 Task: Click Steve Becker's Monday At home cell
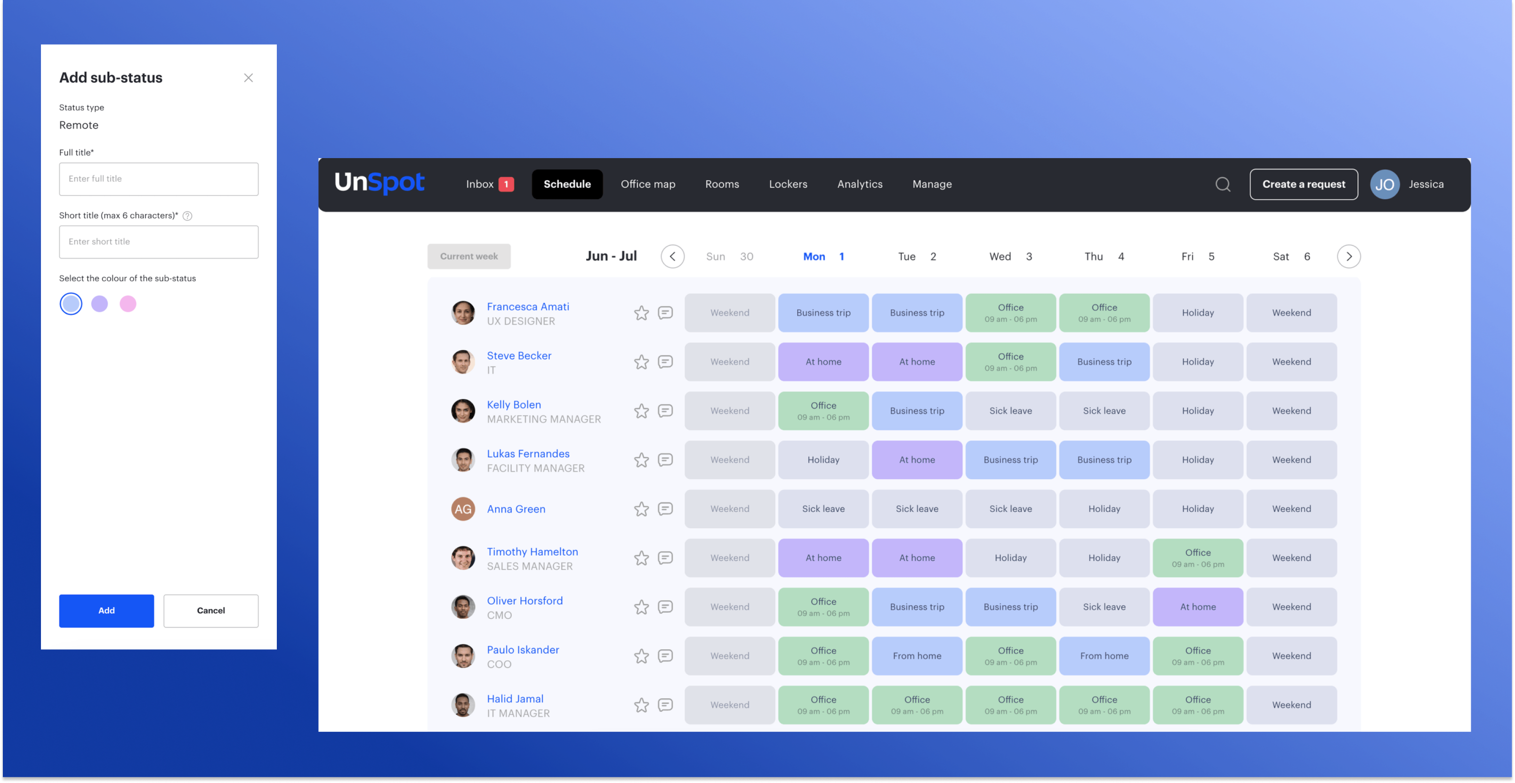point(823,361)
